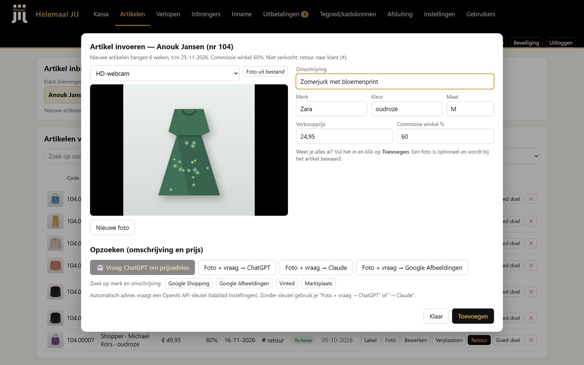Search on Vinted by brand
The image size is (584, 365).
pos(287,283)
